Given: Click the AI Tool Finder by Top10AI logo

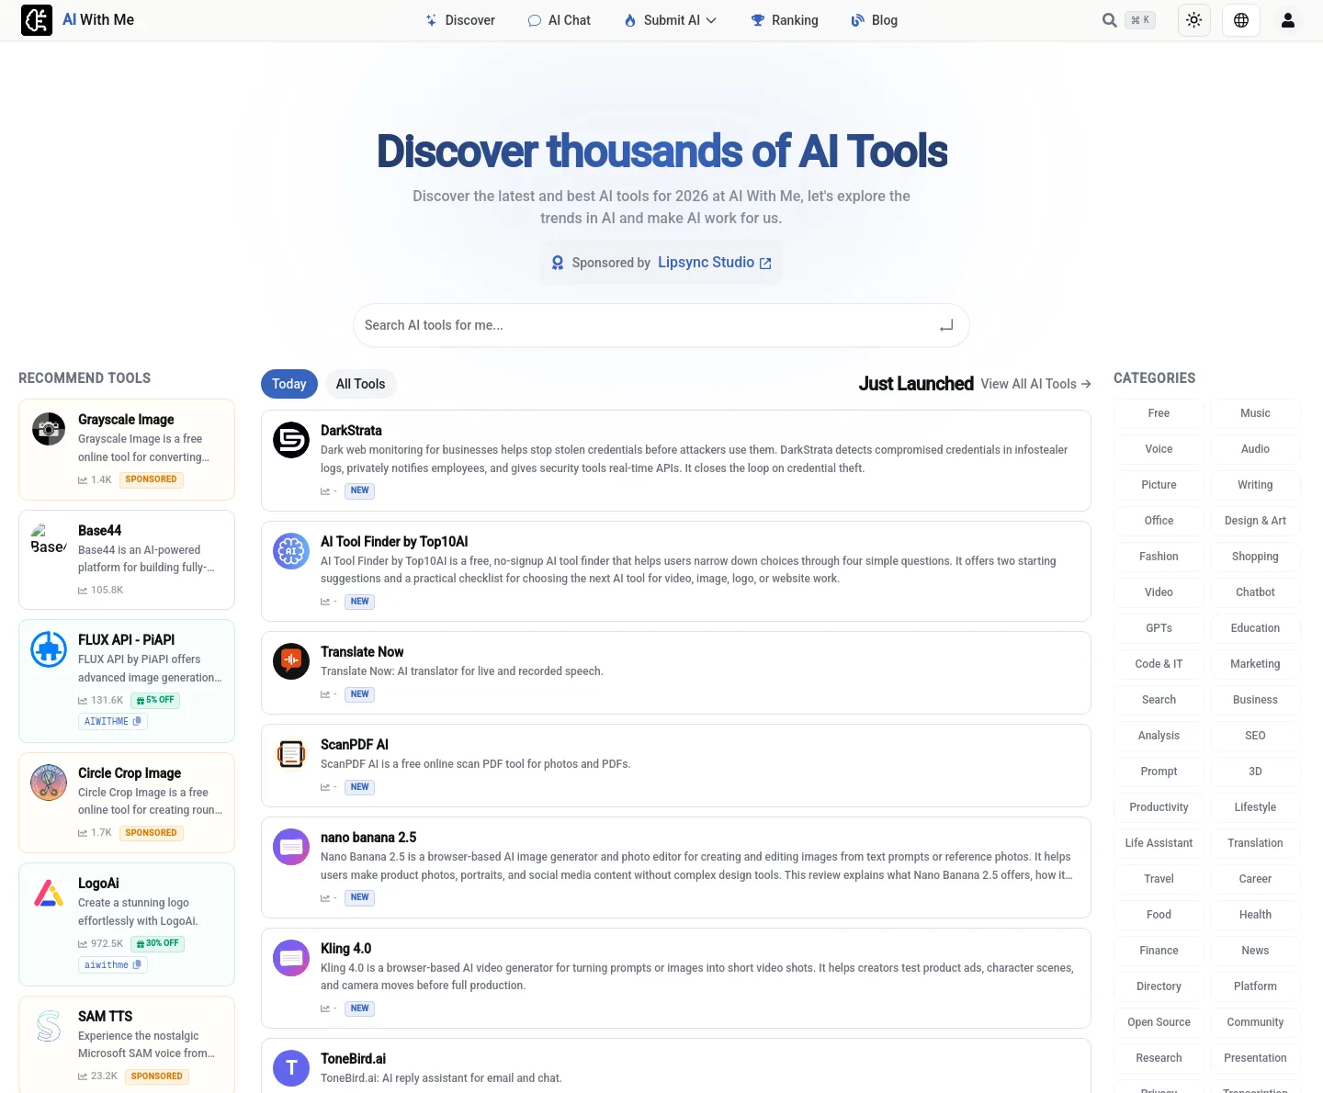Looking at the screenshot, I should click(291, 551).
